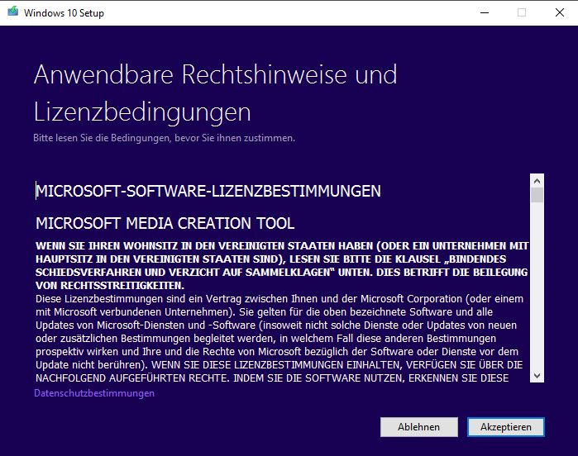Accept the license with the Akzeptieren button
This screenshot has height=456, width=578.
coord(505,427)
